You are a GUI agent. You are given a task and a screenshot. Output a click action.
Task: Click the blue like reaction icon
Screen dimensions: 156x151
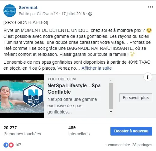(6, 145)
